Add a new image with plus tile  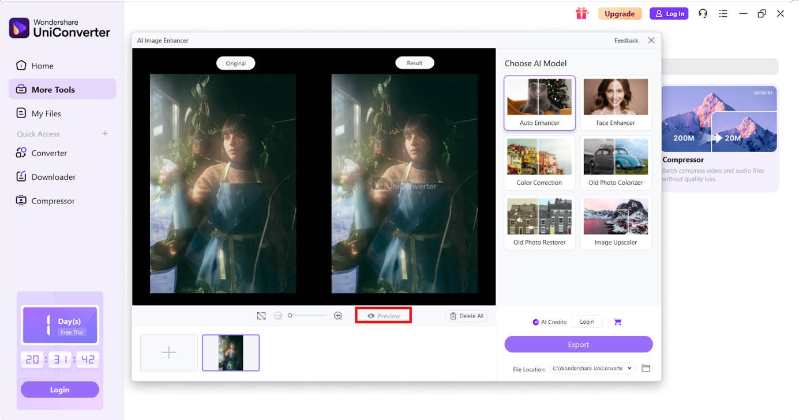(169, 353)
